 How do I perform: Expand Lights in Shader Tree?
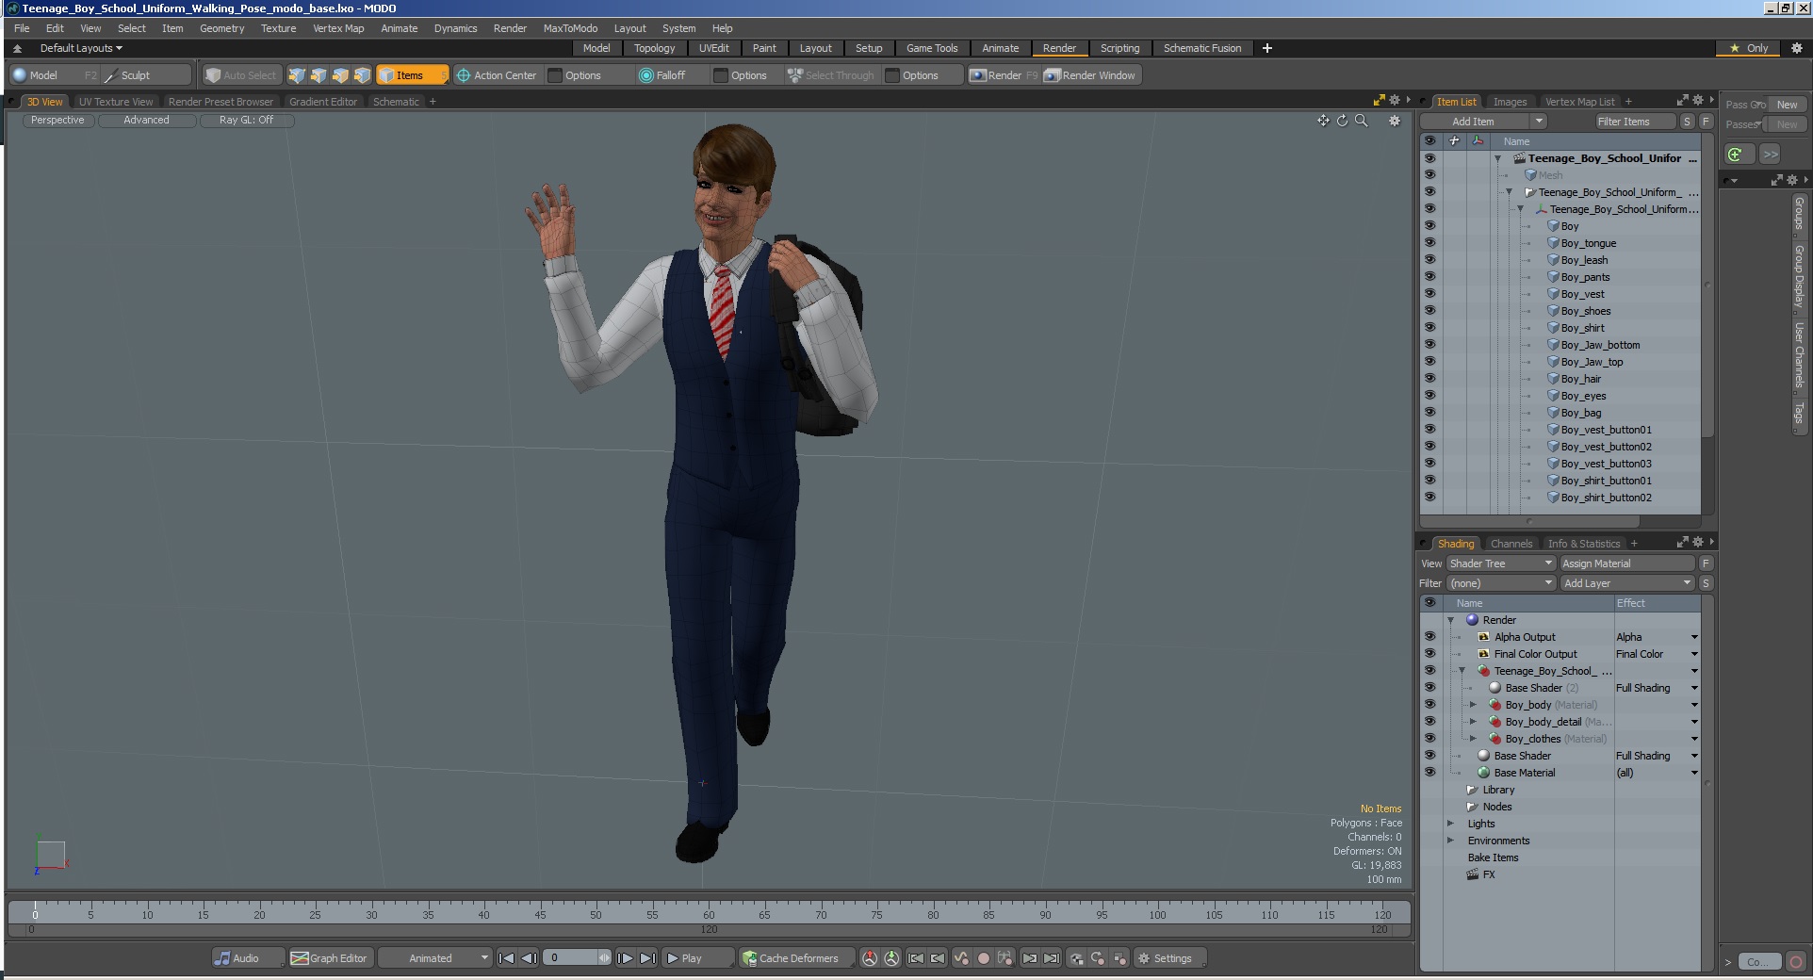click(x=1450, y=824)
